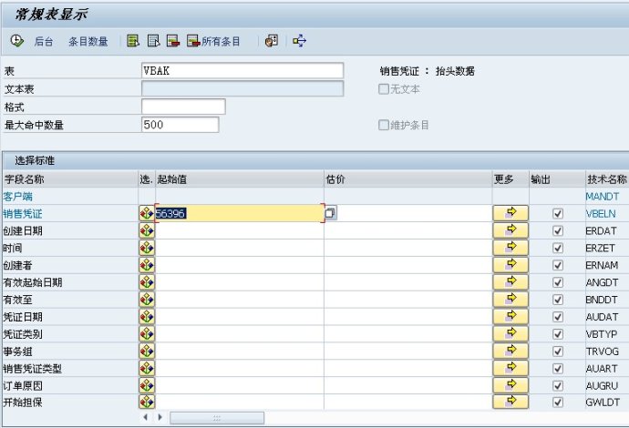Toggle output checkbox for AUART row
This screenshot has width=629, height=428.
(x=558, y=368)
